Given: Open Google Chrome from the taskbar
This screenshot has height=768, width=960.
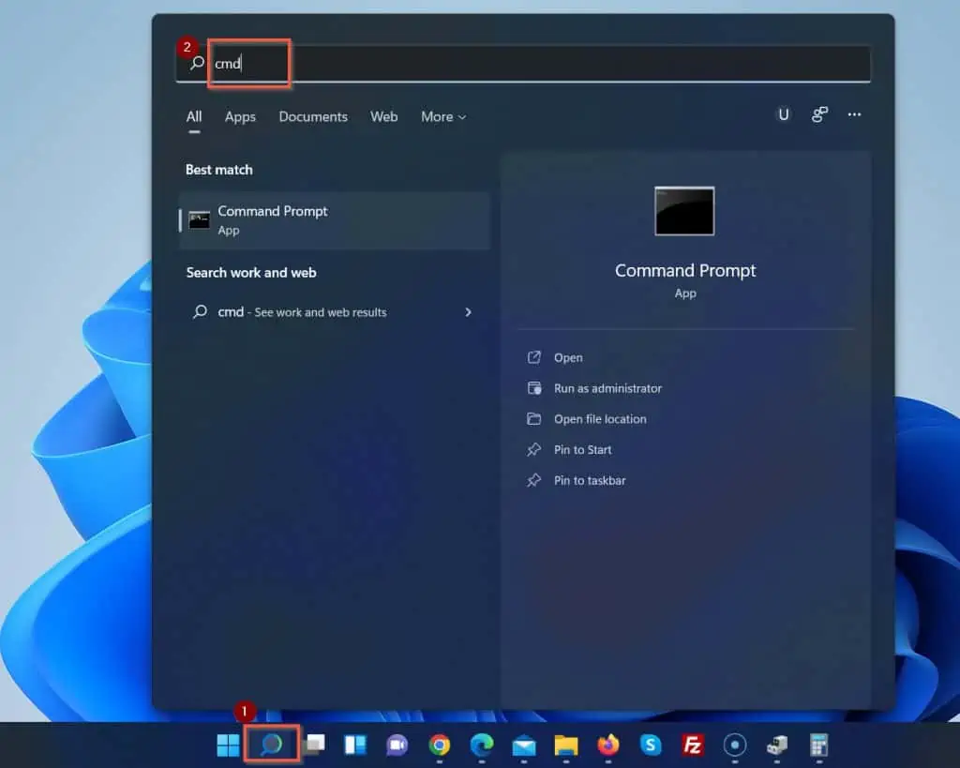Looking at the screenshot, I should pyautogui.click(x=441, y=745).
